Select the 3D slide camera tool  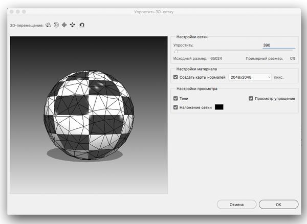coord(73,25)
